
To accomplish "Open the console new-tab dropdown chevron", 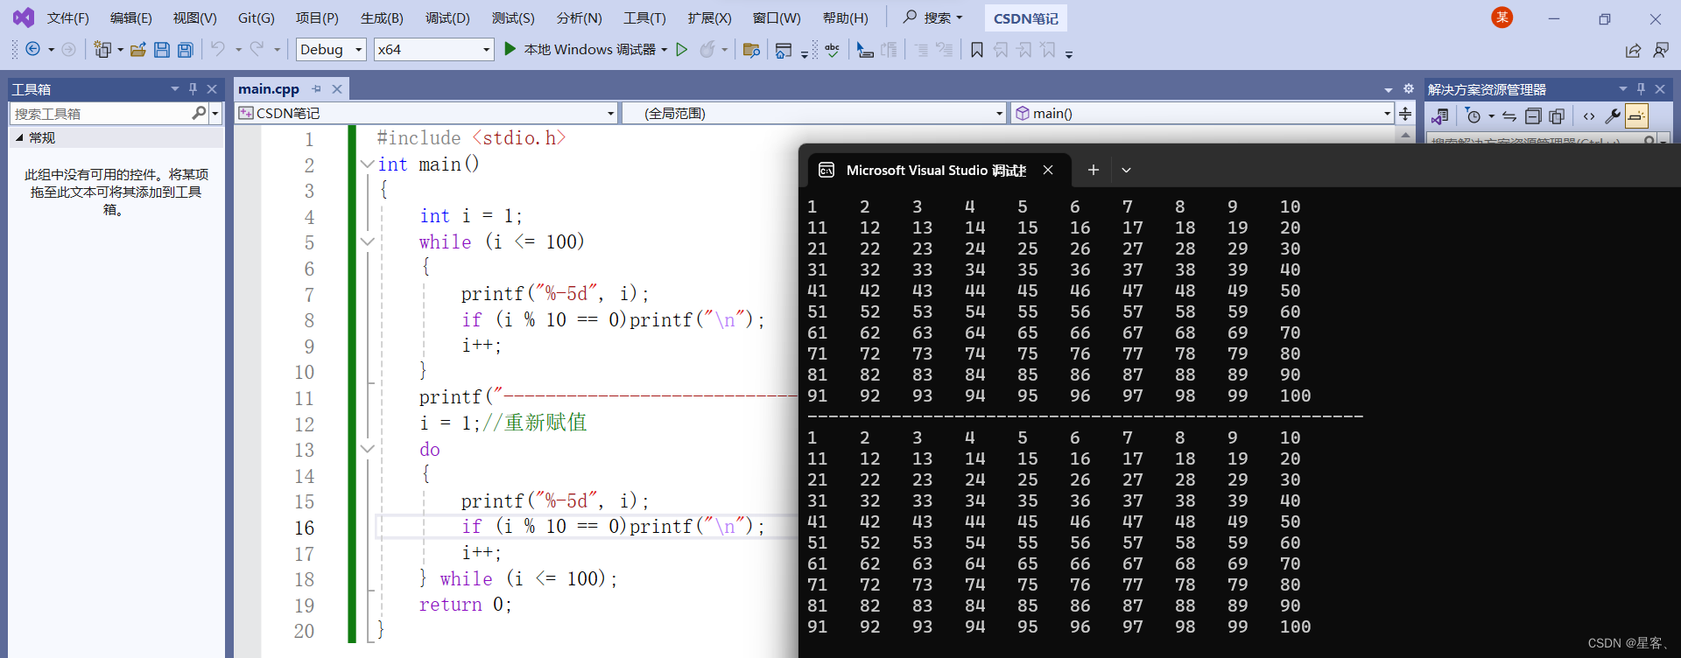I will point(1127,171).
